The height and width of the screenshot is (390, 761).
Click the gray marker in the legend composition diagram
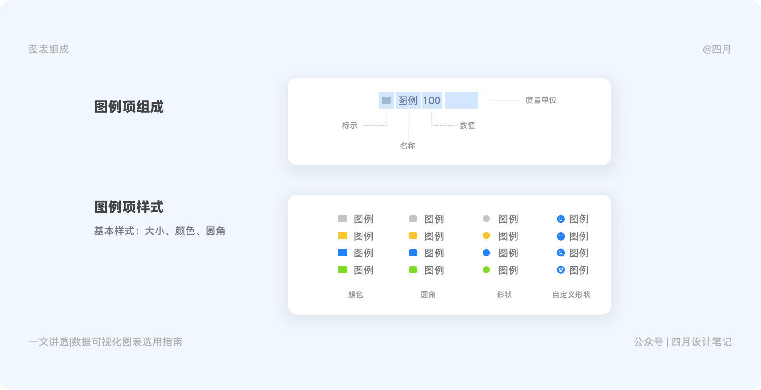click(x=387, y=100)
